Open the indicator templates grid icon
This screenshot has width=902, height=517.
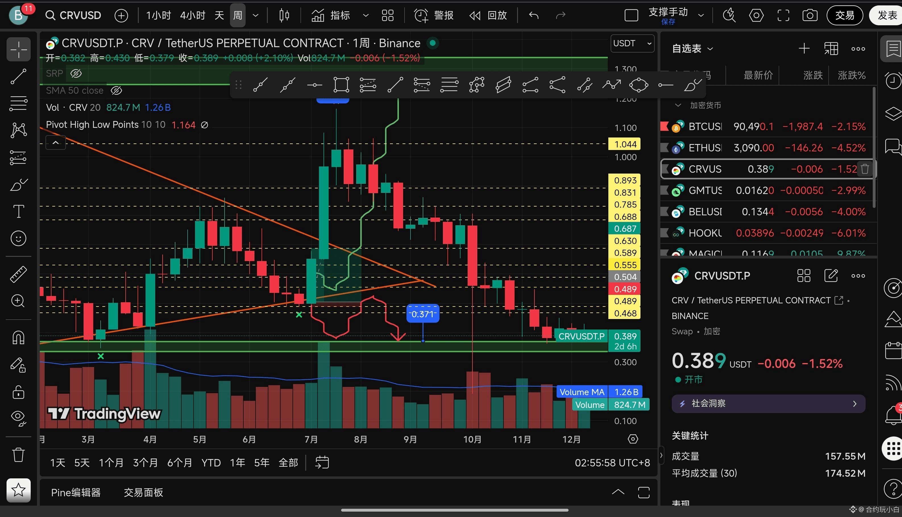[387, 16]
